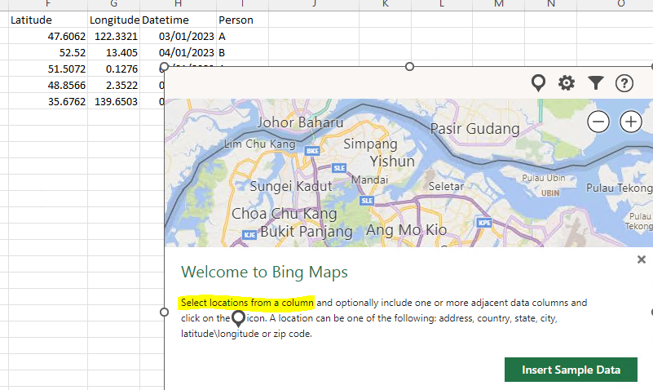Click the Mandai map label
The width and height of the screenshot is (653, 390).
pyautogui.click(x=370, y=179)
